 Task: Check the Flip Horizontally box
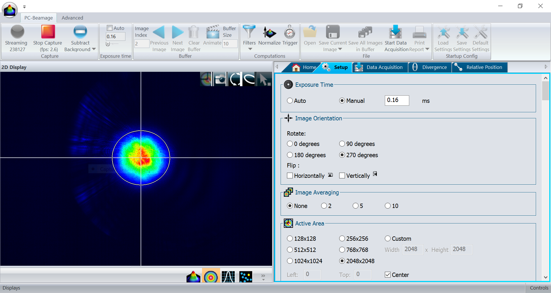[290, 176]
